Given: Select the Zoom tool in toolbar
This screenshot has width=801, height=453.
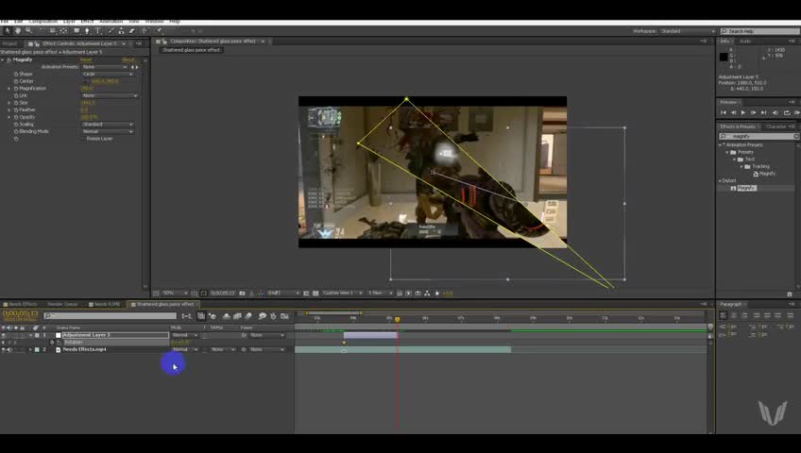Looking at the screenshot, I should pos(28,30).
